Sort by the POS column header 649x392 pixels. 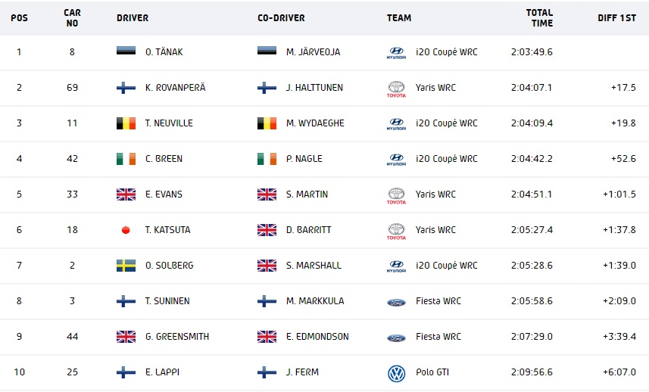[19, 17]
